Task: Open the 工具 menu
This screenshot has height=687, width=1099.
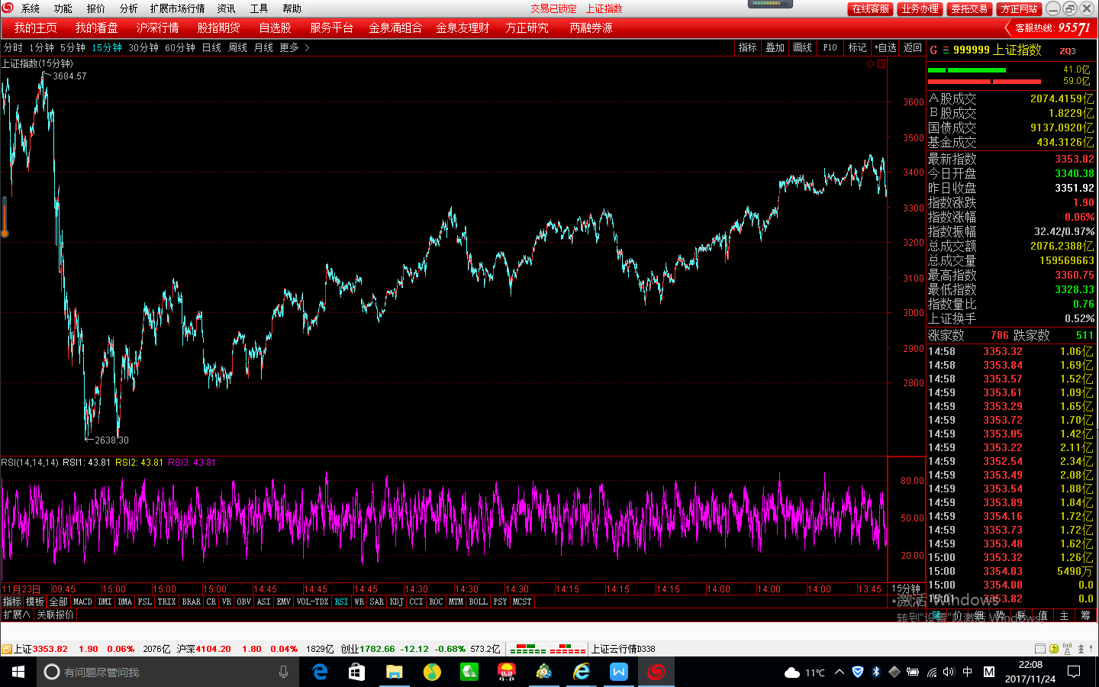Action: tap(259, 9)
